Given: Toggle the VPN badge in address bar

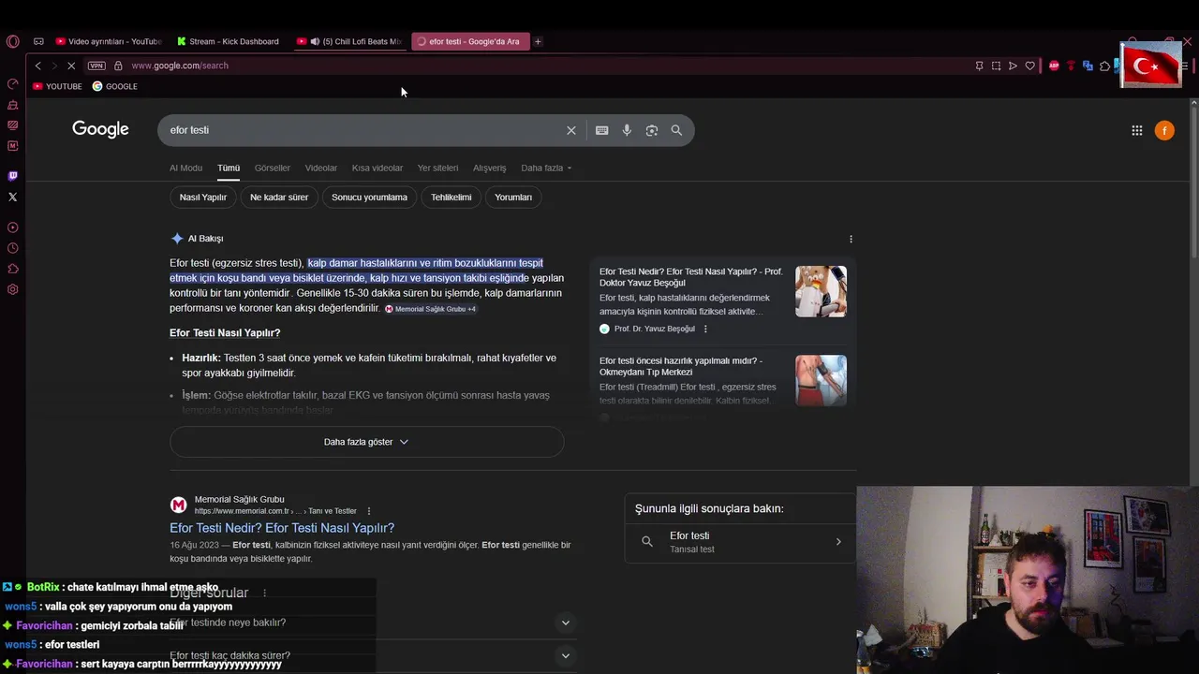Looking at the screenshot, I should point(96,66).
